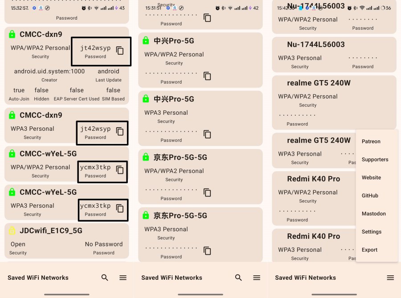Click lock icon of CMCC-wYeL-5G WPA/WPA2 card
The image size is (401, 298).
click(12, 153)
